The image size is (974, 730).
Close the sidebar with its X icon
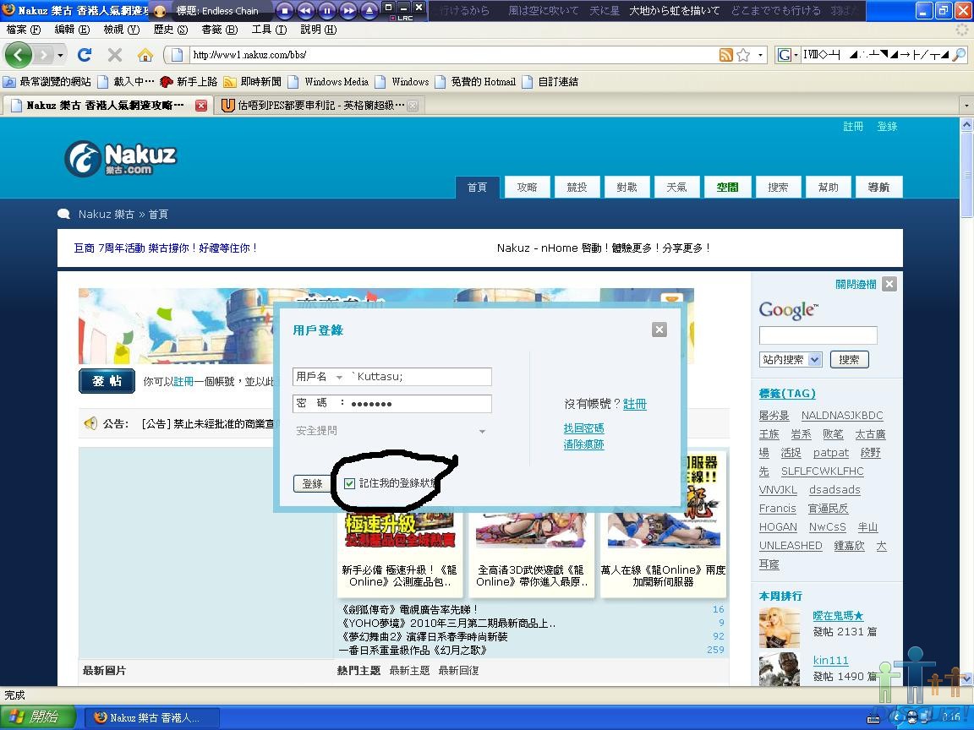(889, 284)
